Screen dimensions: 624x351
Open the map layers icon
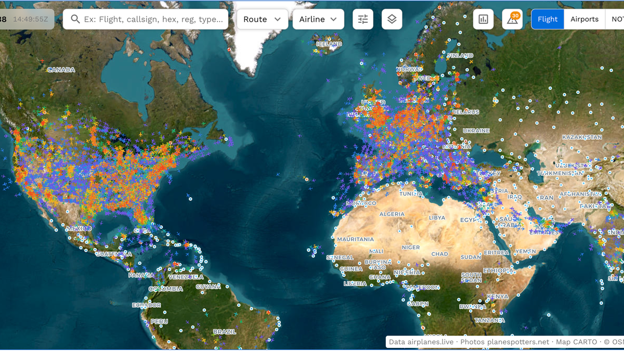[x=392, y=19]
